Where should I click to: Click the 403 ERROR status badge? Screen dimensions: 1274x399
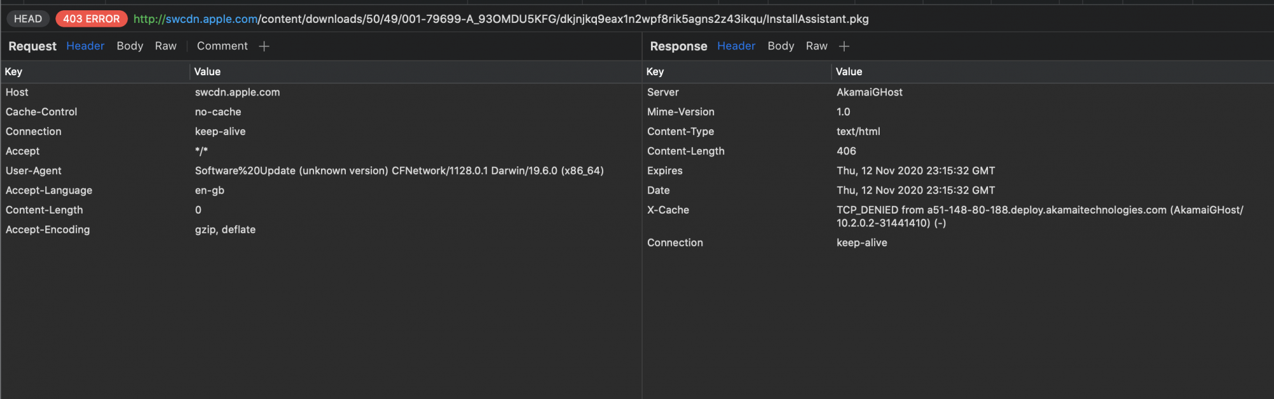coord(91,19)
